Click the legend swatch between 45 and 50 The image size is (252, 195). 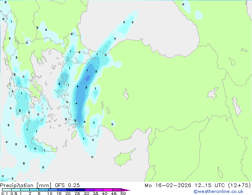point(117,190)
